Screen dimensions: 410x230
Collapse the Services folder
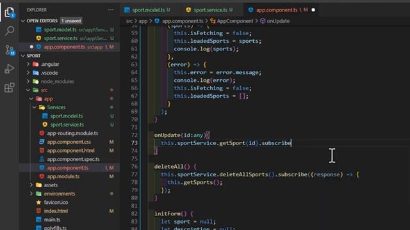(56, 107)
